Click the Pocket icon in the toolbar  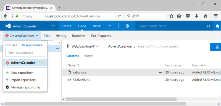coord(188,16)
